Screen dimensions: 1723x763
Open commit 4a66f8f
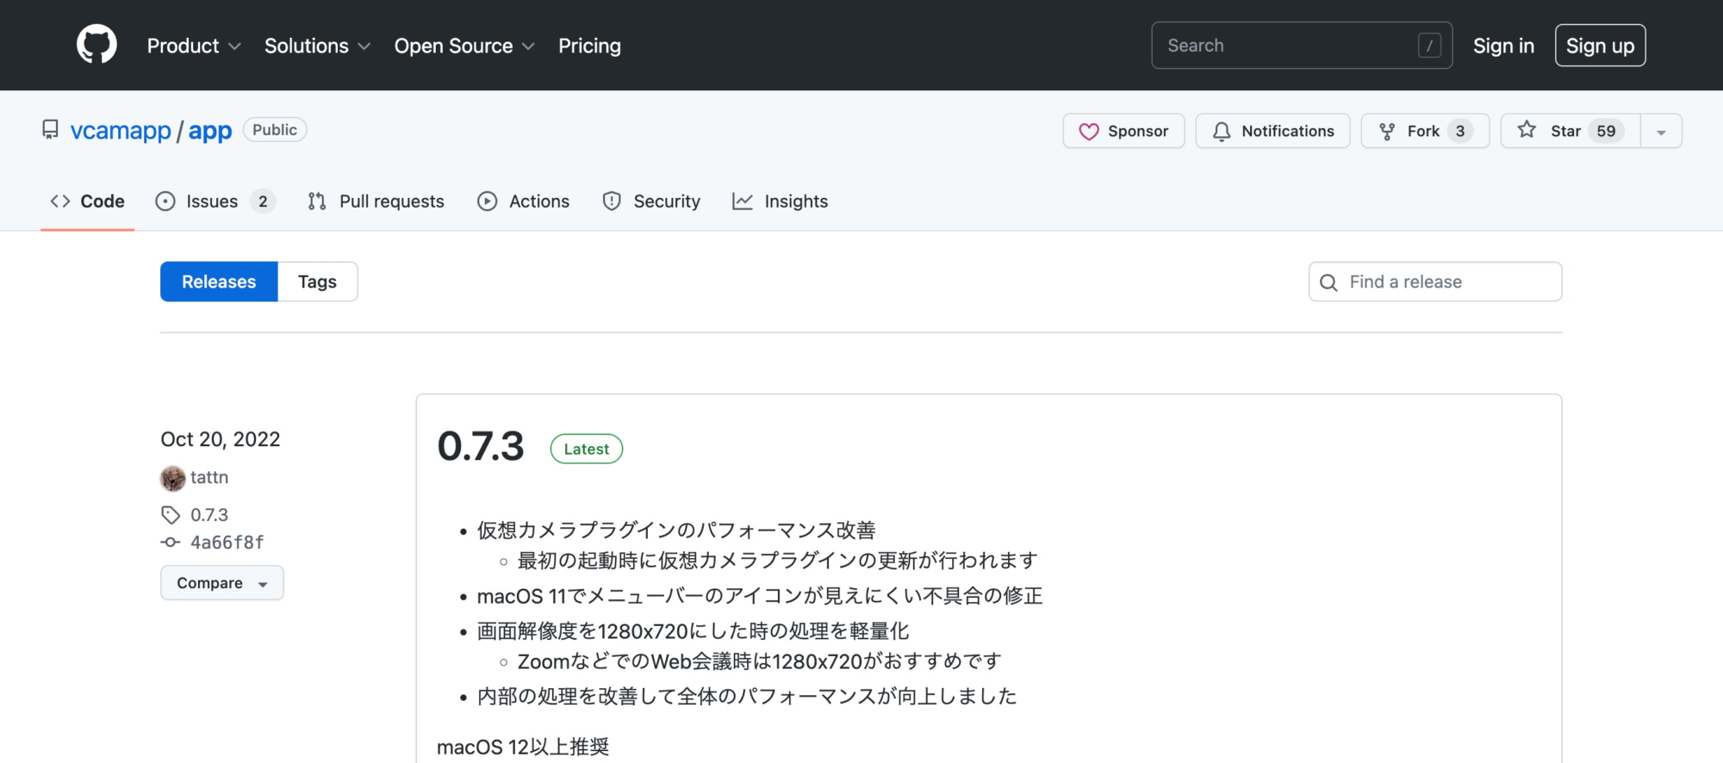pyautogui.click(x=227, y=543)
